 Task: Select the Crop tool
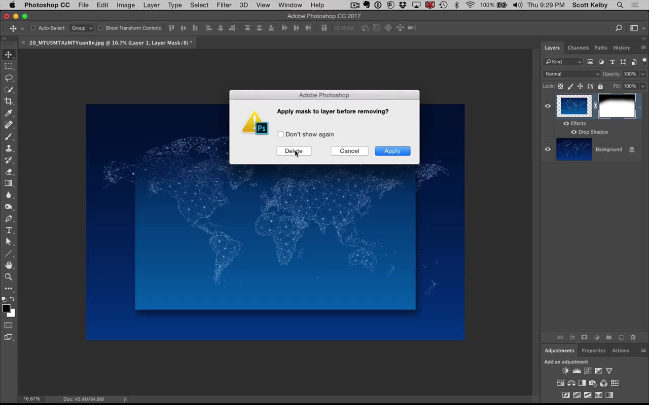(8, 101)
